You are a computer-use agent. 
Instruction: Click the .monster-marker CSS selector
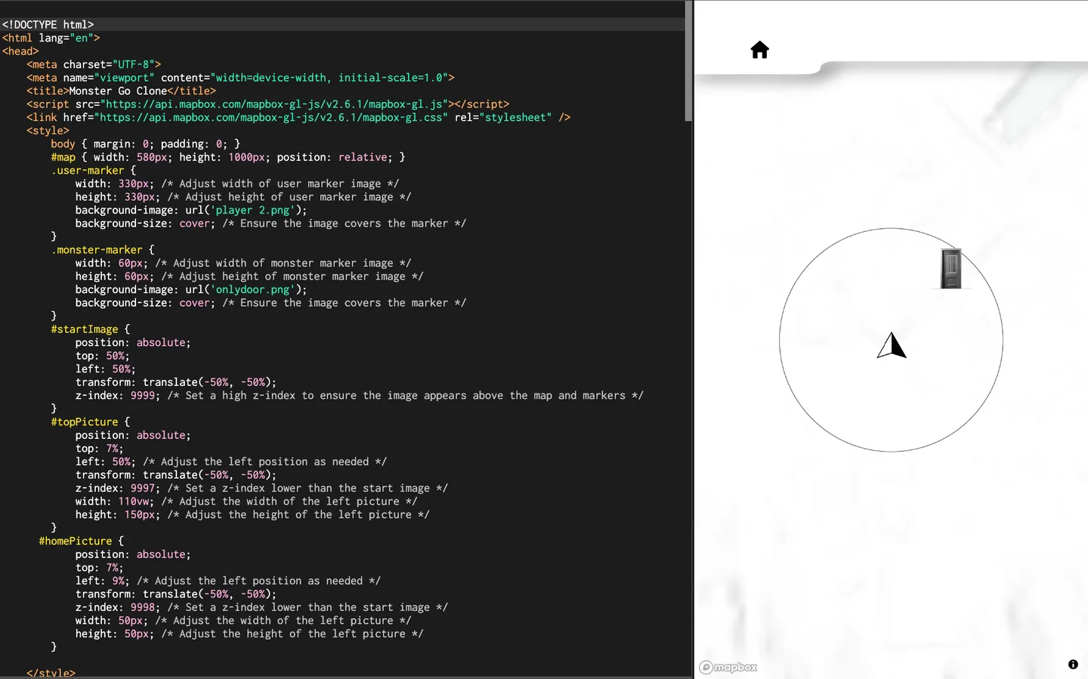coord(97,249)
